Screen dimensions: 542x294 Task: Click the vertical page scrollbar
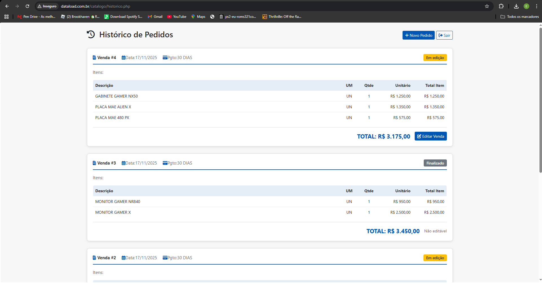[x=540, y=99]
